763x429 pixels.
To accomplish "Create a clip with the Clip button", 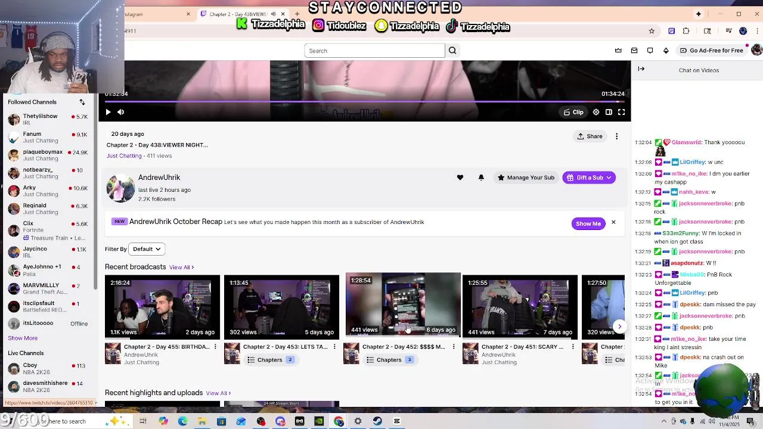I will (x=573, y=112).
